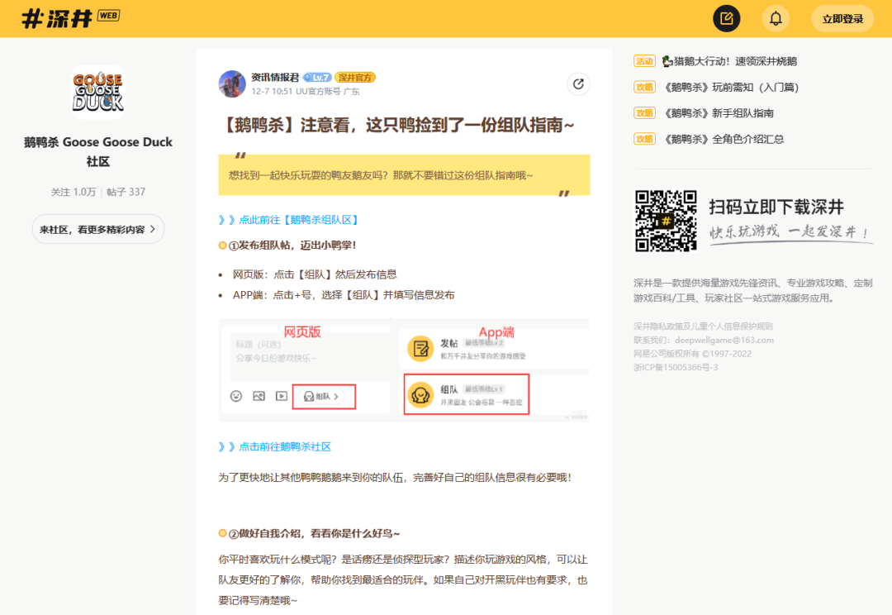Open link 点击前往鹅鸭杀社区

[x=275, y=447]
